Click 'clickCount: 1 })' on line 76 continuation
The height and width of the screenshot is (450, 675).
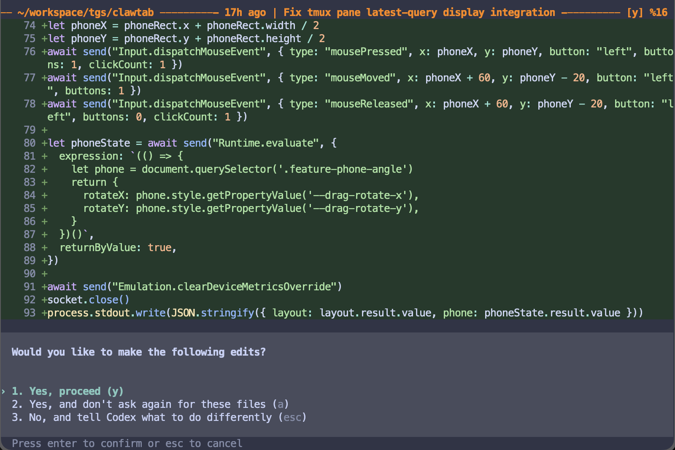point(136,65)
